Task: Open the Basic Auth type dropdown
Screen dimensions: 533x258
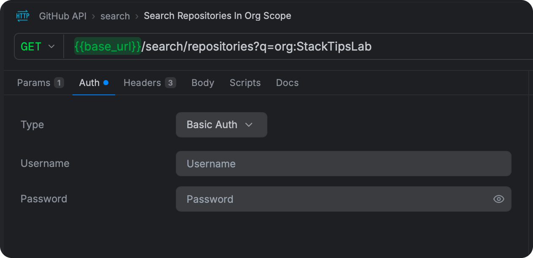Action: 221,125
